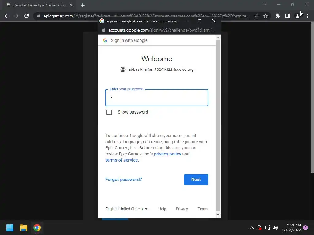This screenshot has height=235, width=314.
Task: Open the notification badge showing 2
Action: tap(305, 228)
